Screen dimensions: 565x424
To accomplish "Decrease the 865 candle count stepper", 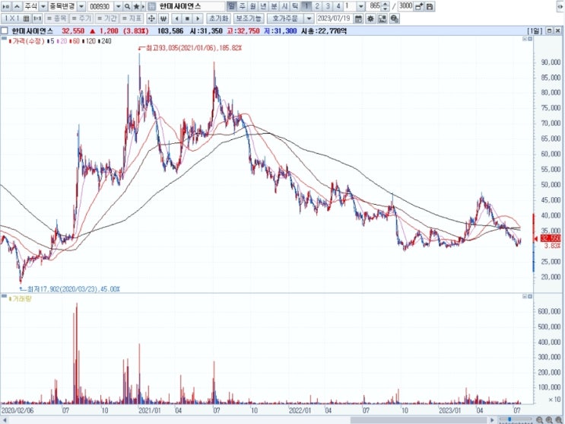I will pos(386,8).
